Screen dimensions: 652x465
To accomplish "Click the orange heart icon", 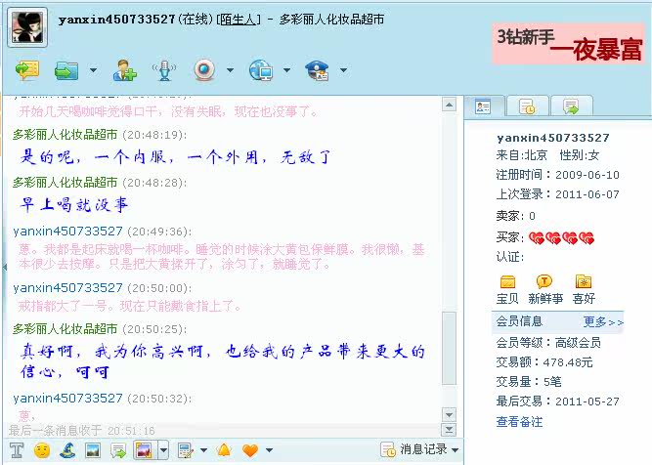I will click(250, 450).
